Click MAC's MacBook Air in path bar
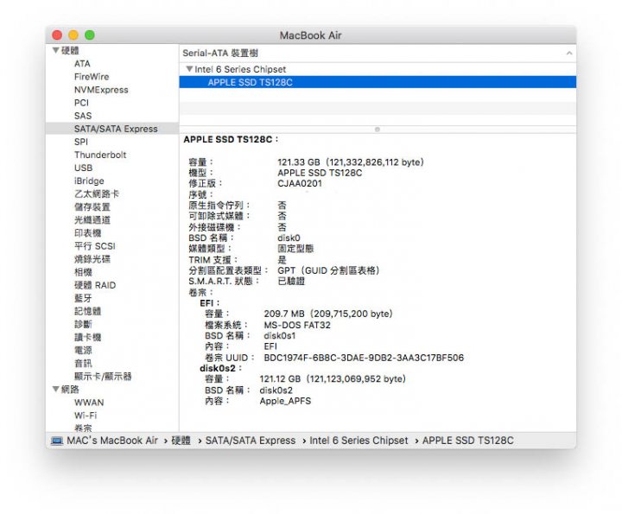The height and width of the screenshot is (514, 622). (x=112, y=441)
